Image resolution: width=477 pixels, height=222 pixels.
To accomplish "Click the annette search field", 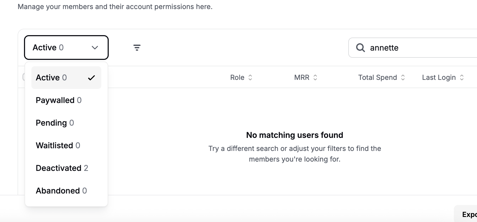I will [x=413, y=48].
